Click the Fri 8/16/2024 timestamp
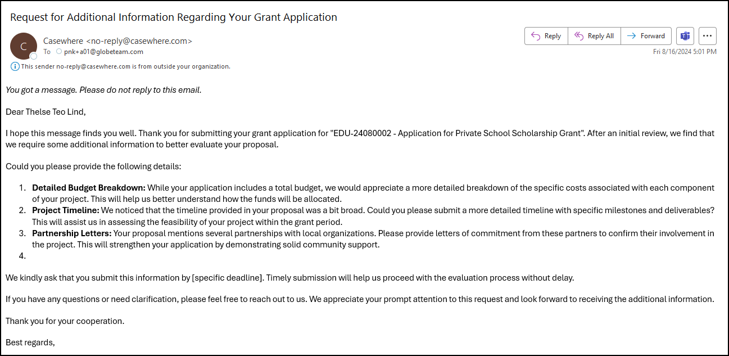The height and width of the screenshot is (356, 729). (685, 51)
